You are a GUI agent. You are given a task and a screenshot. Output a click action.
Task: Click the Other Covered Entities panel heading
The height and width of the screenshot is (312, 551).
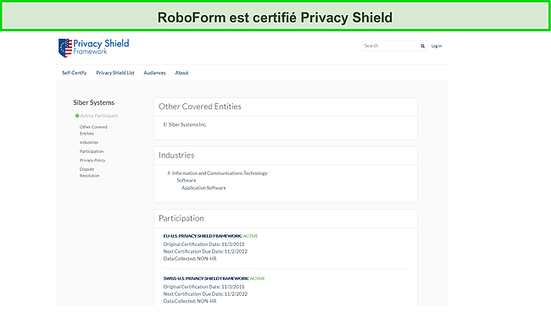(200, 107)
